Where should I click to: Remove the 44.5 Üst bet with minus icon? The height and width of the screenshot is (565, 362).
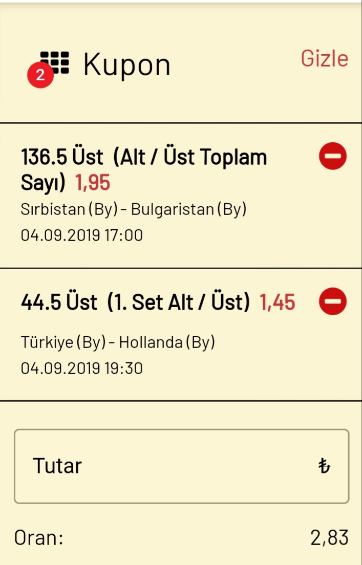tap(332, 301)
